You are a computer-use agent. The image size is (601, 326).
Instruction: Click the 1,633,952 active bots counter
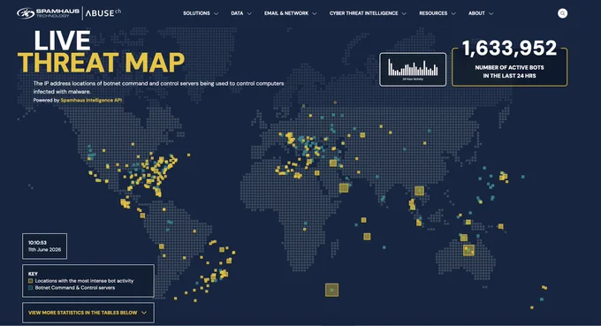click(509, 49)
